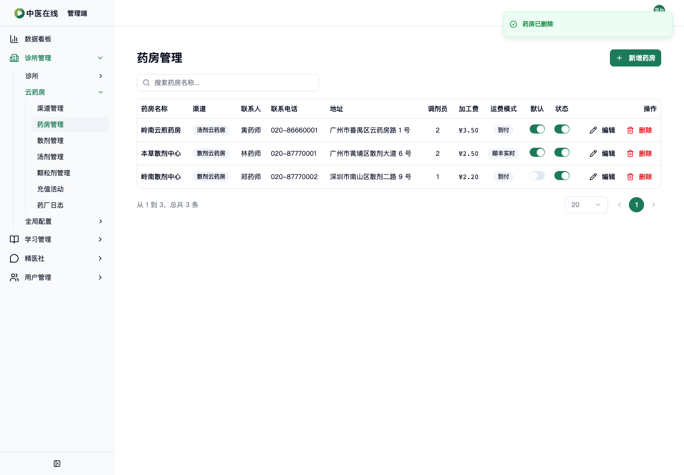Click 编辑 for 岭南散剂中心
The image size is (684, 475).
(x=602, y=177)
